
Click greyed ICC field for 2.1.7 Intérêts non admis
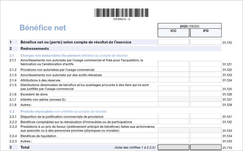pyautogui.click(x=174, y=99)
